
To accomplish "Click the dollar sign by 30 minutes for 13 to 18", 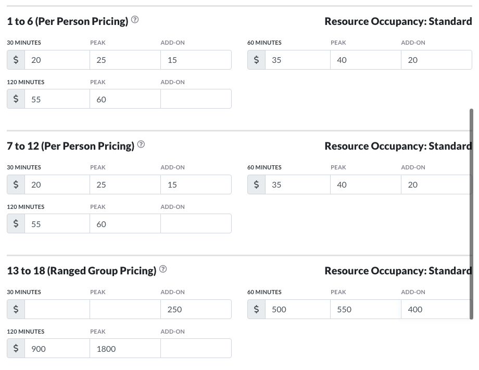I will [x=16, y=309].
